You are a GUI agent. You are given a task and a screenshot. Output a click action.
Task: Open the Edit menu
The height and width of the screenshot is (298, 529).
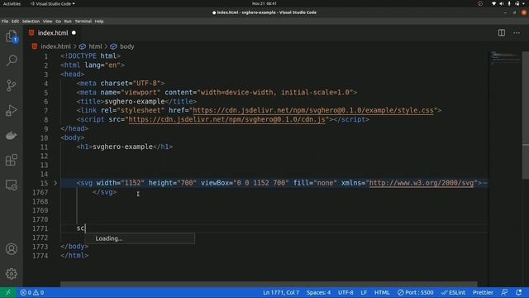[15, 22]
